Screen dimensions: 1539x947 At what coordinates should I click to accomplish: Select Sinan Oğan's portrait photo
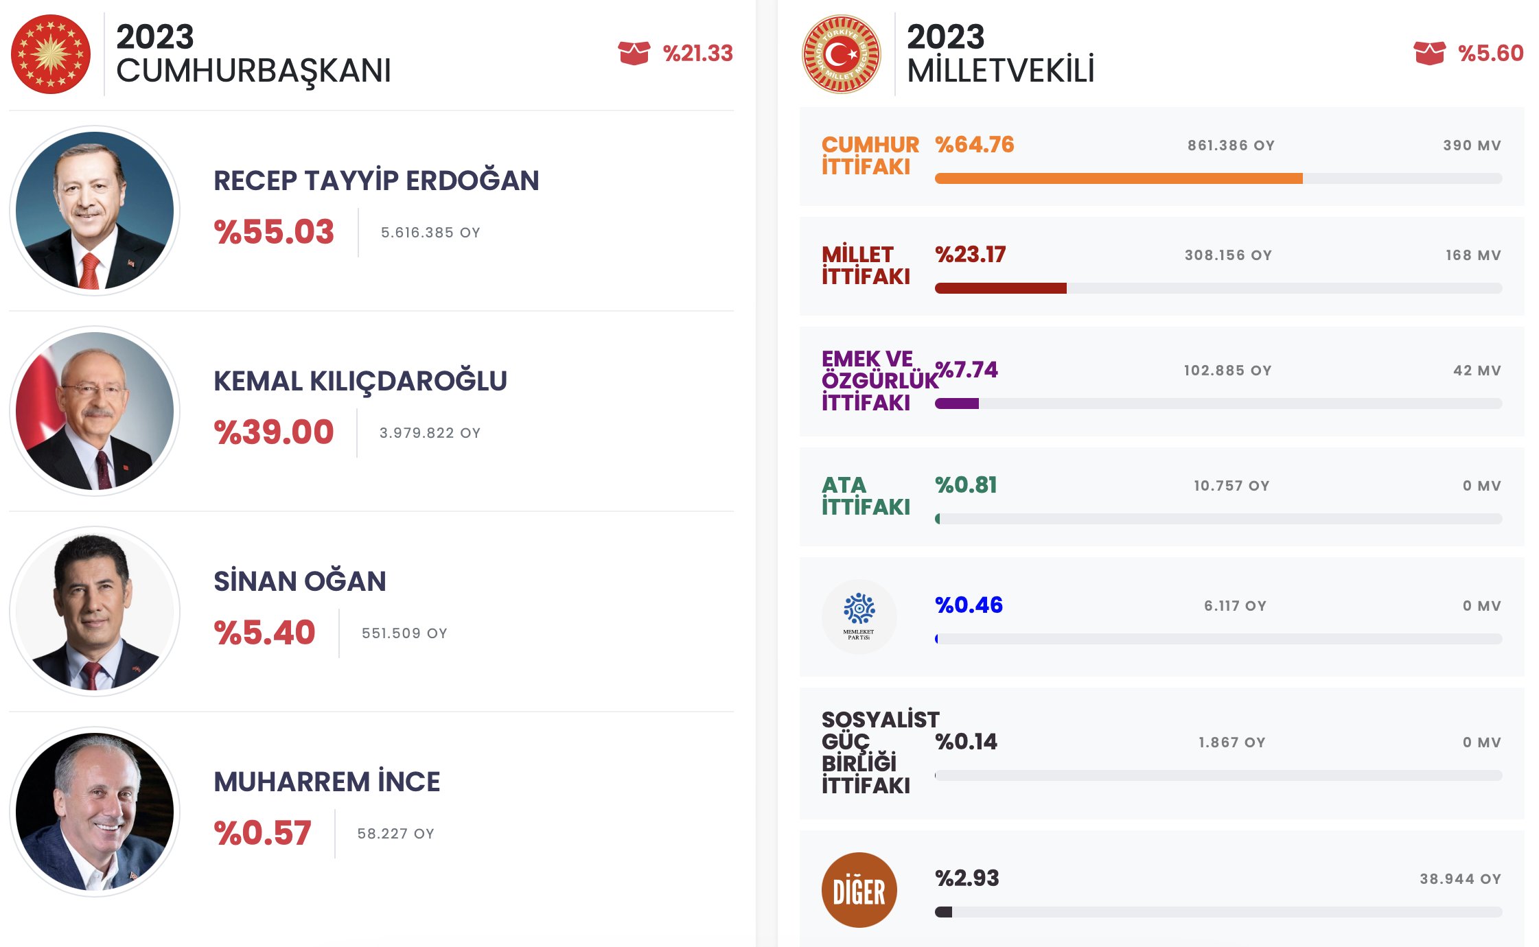coord(95,611)
